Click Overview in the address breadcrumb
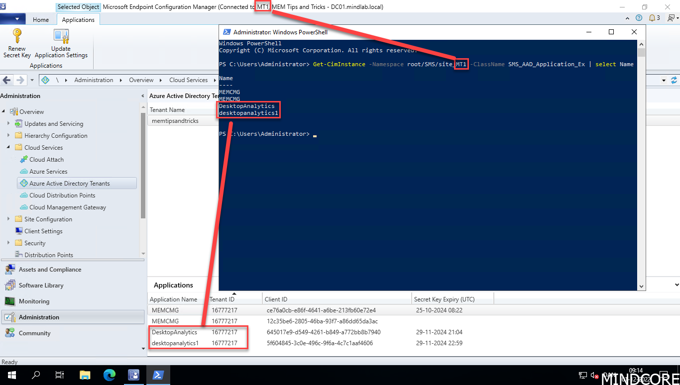The height and width of the screenshot is (385, 680). pyautogui.click(x=141, y=80)
